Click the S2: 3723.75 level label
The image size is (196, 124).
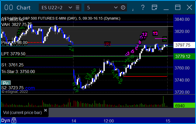(12, 88)
